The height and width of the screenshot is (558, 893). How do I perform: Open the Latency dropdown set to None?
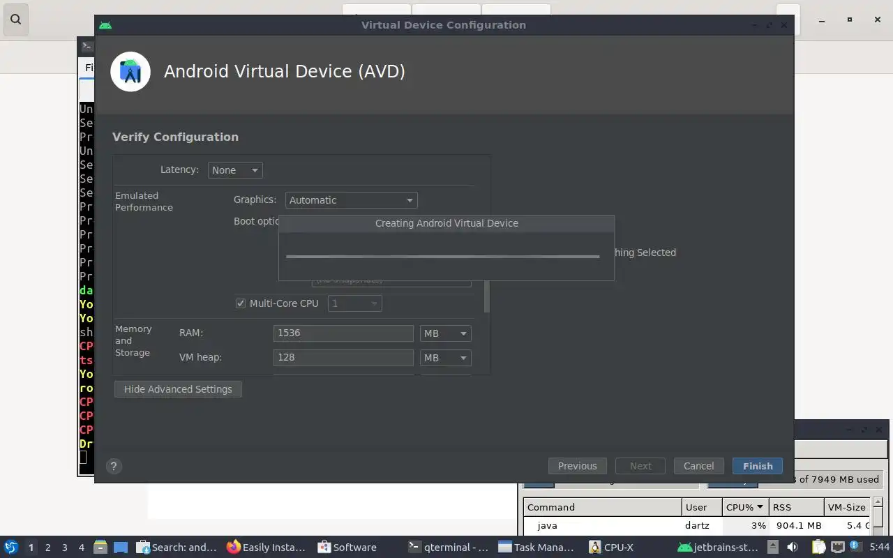[x=235, y=170]
